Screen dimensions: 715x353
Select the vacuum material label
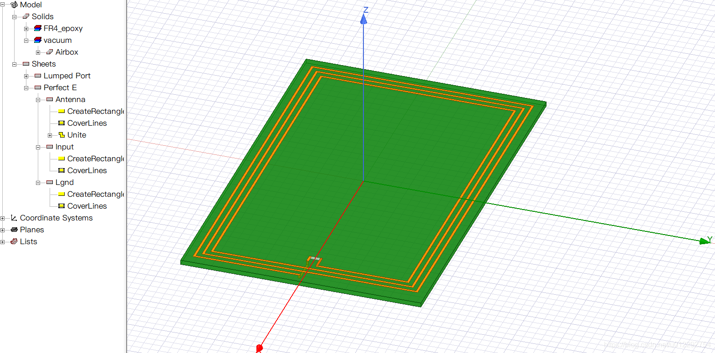[x=58, y=40]
